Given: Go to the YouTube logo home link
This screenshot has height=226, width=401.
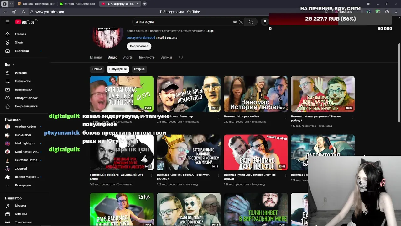Looking at the screenshot, I should (x=25, y=22).
